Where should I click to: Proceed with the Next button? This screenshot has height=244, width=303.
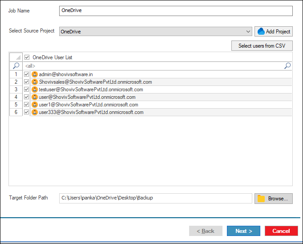pyautogui.click(x=243, y=231)
